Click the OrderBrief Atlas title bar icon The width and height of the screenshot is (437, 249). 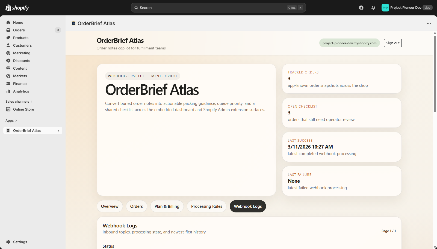pos(73,23)
